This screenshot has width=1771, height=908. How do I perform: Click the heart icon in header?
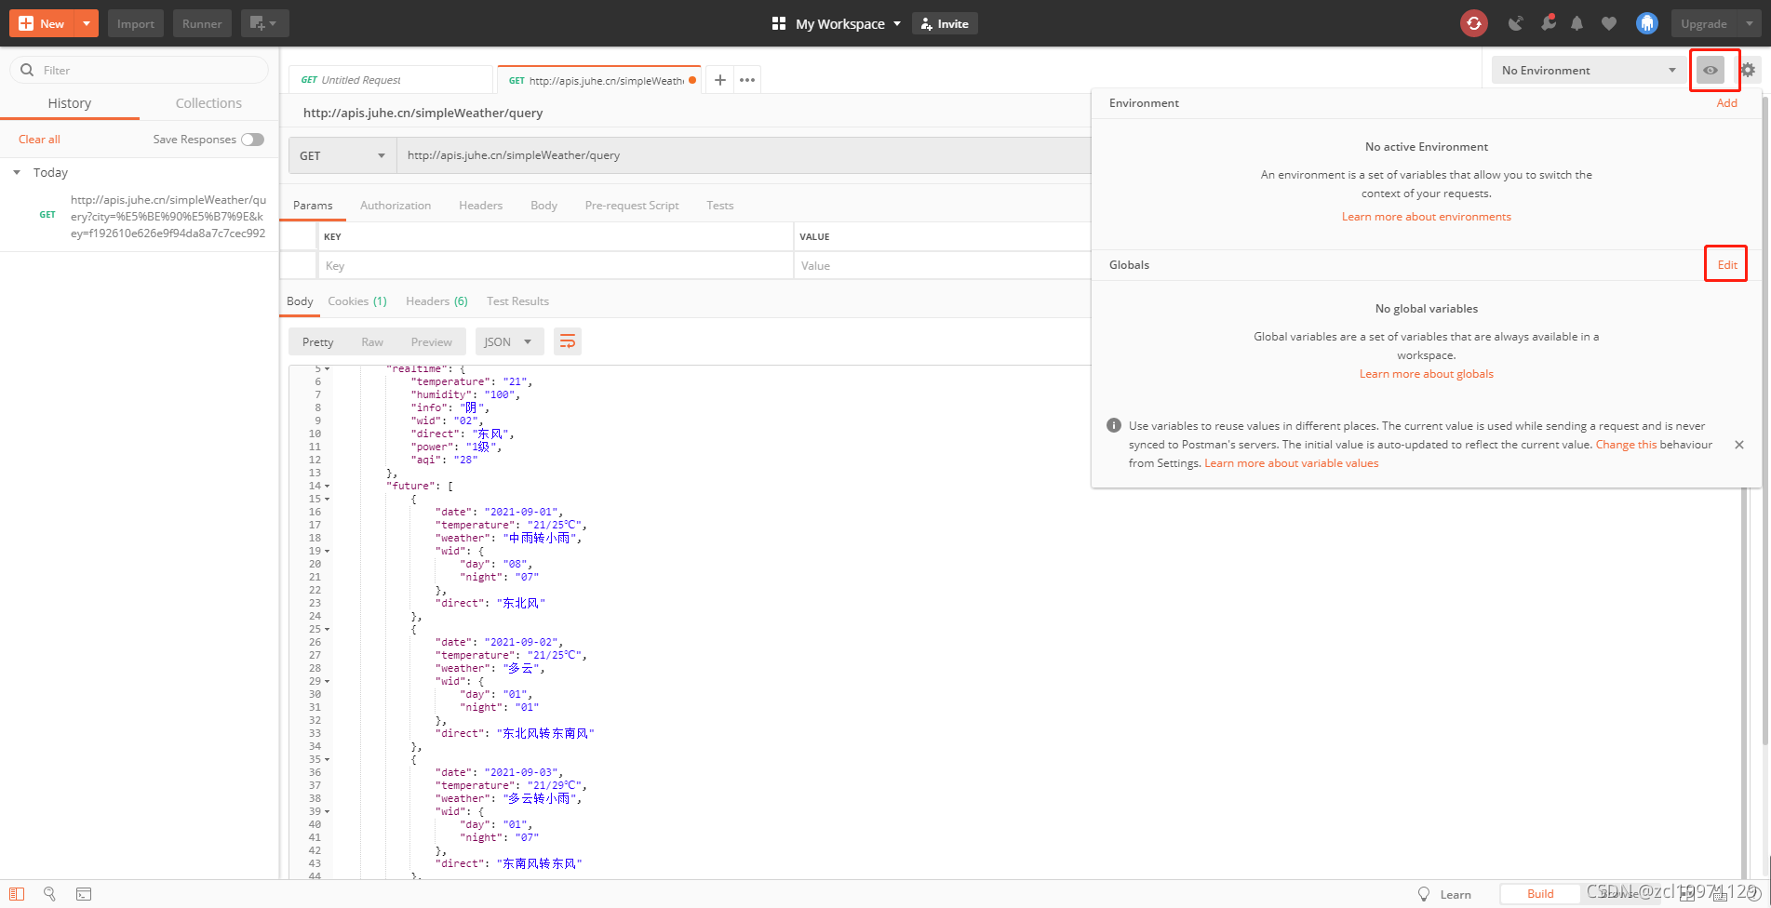pyautogui.click(x=1608, y=23)
